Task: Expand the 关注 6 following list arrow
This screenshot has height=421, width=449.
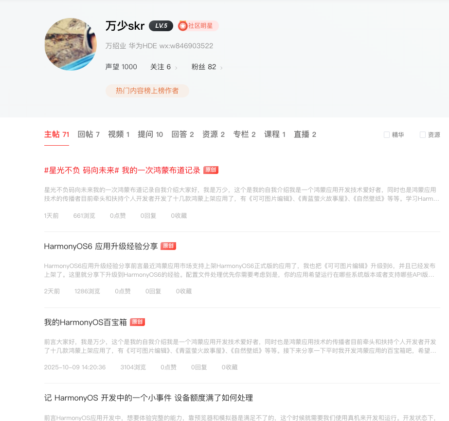Action: coord(176,68)
